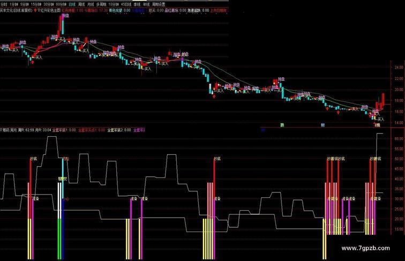Screen dimensions: 405x261
Task: Switch to the 周线 weekly chart
Action: [x=81, y=4]
